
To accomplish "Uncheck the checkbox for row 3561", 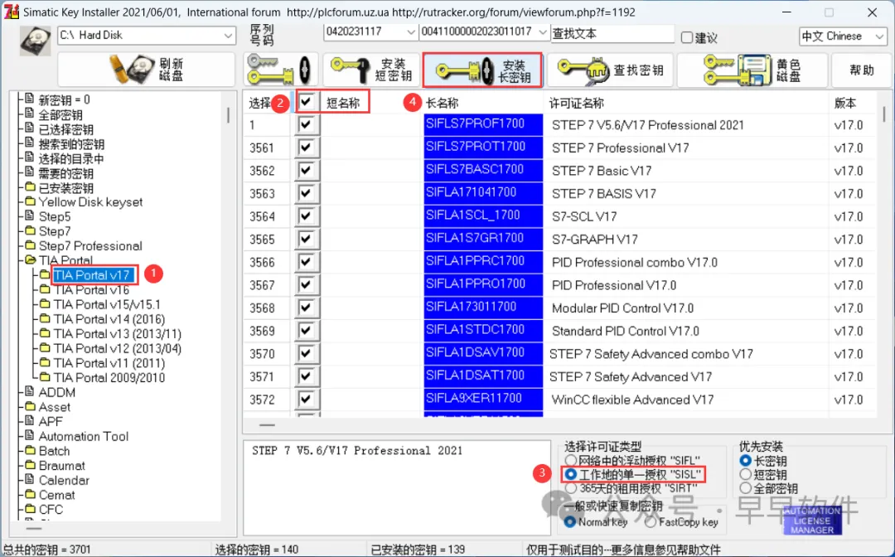I will coord(307,148).
